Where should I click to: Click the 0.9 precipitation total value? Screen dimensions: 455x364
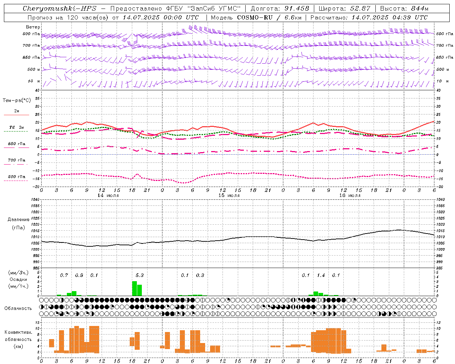(79, 275)
